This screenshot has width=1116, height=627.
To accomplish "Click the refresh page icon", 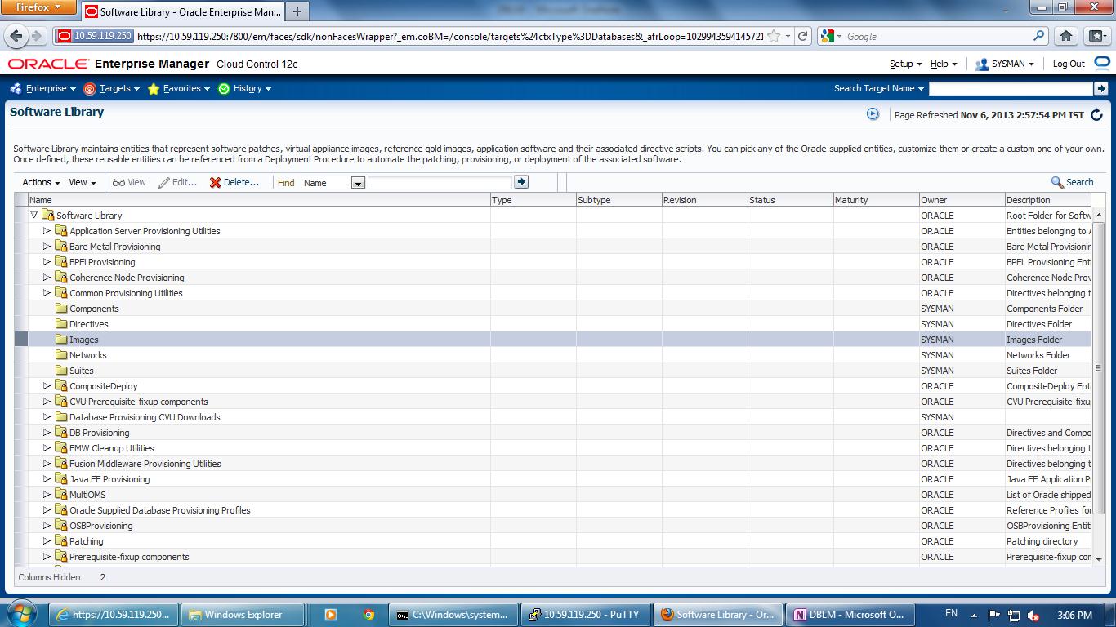I will [x=1096, y=115].
